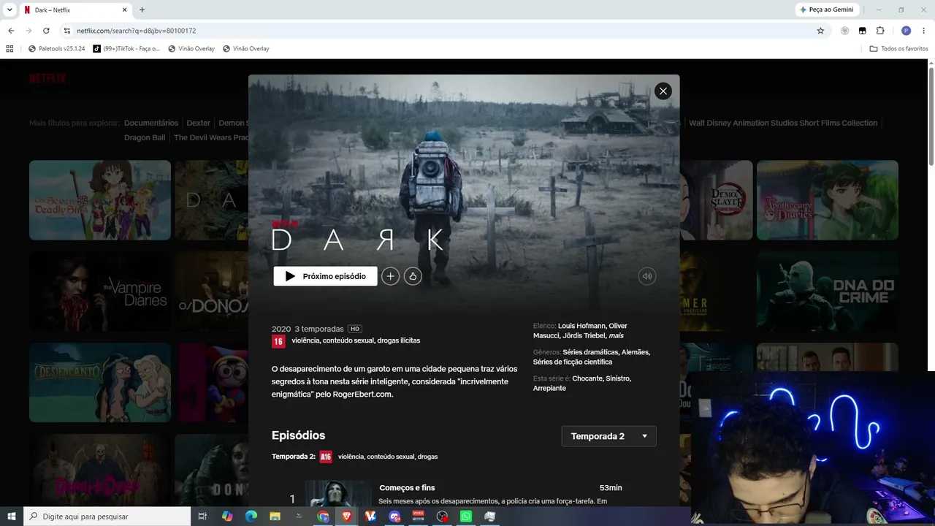The image size is (935, 526).
Task: Open the TikTok bookmark
Action: pyautogui.click(x=126, y=49)
